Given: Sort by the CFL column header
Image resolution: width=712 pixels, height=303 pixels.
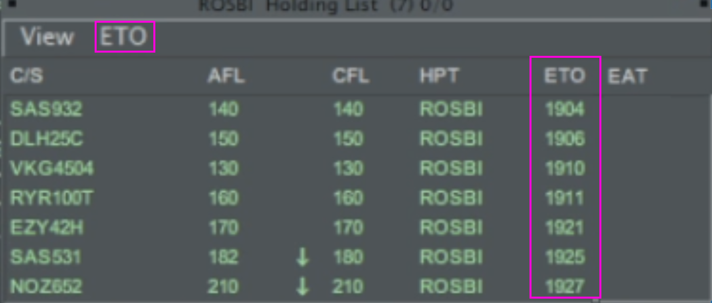Looking at the screenshot, I should 351,75.
